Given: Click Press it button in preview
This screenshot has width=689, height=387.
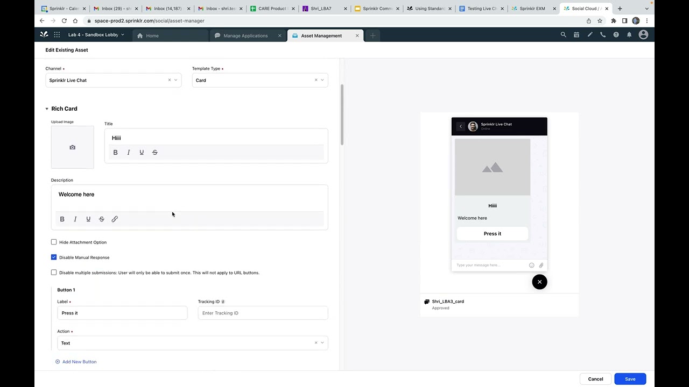Looking at the screenshot, I should (x=493, y=234).
